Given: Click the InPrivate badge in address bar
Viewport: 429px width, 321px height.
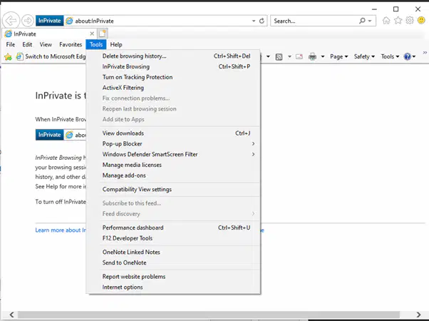Looking at the screenshot, I should 49,21.
